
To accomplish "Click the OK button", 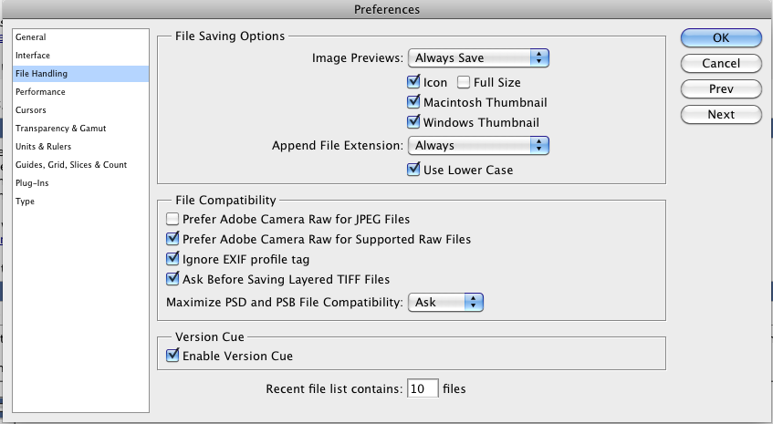I will point(721,38).
